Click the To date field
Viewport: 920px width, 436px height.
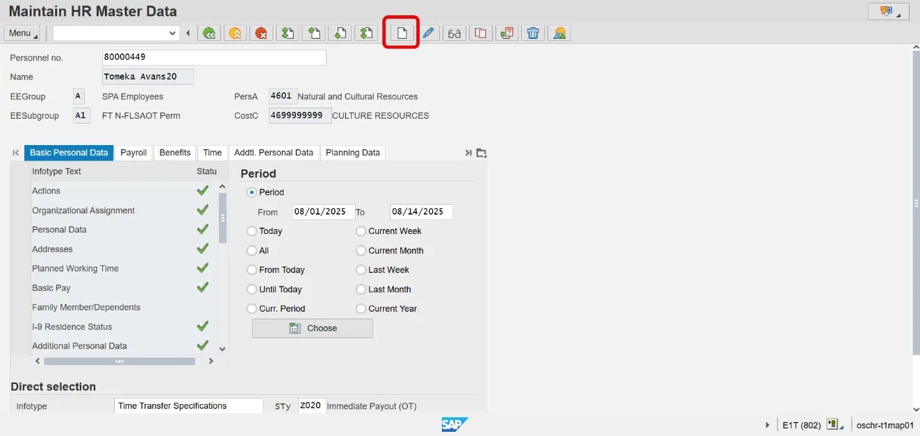(x=421, y=212)
